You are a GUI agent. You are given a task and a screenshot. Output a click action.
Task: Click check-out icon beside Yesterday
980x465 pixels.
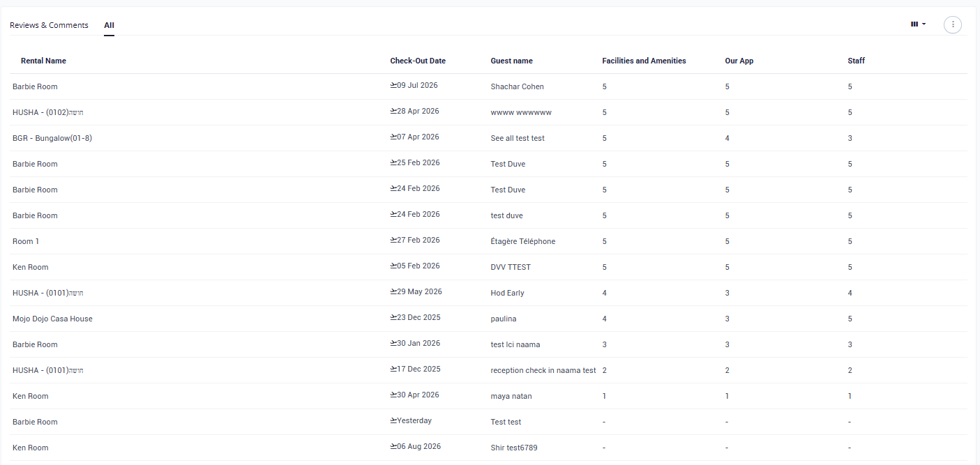click(x=393, y=420)
